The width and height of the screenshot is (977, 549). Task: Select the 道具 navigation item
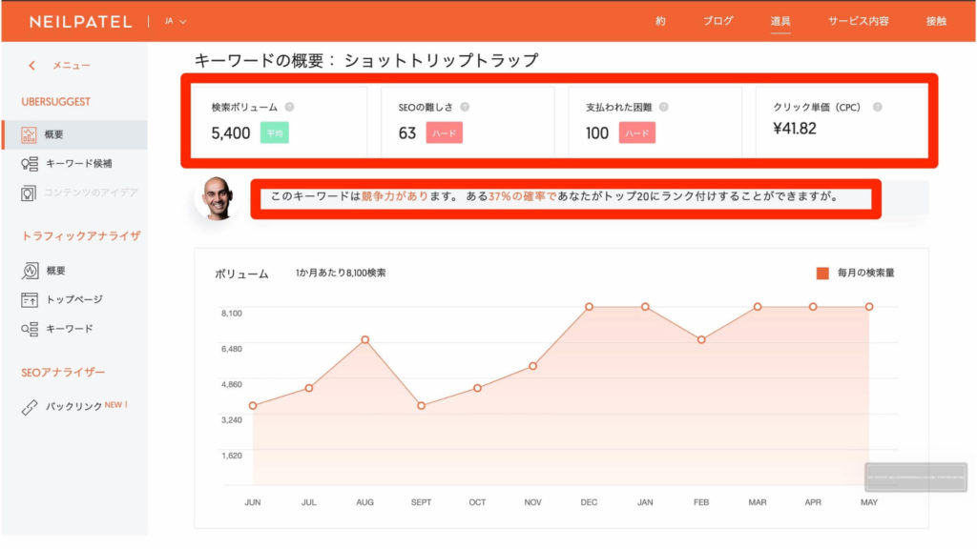point(780,21)
